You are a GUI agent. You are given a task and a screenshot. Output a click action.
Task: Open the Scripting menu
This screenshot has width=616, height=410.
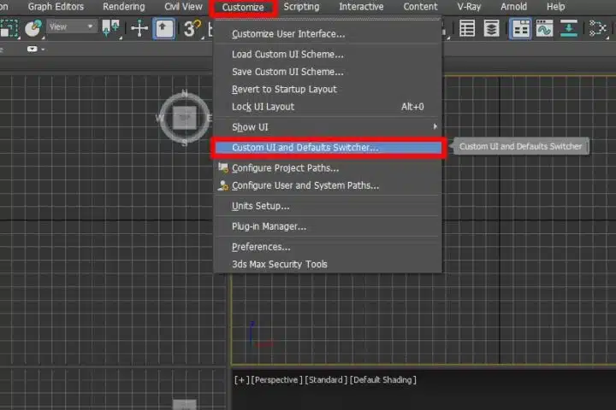click(301, 7)
